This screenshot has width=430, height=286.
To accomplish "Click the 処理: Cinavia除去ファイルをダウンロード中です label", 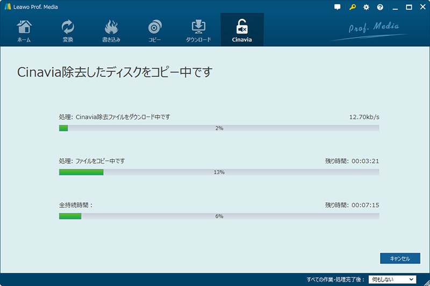I will coord(114,117).
